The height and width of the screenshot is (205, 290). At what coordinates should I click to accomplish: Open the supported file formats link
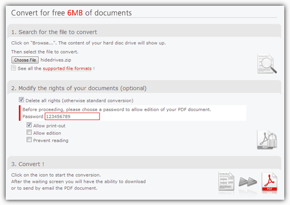coord(67,68)
